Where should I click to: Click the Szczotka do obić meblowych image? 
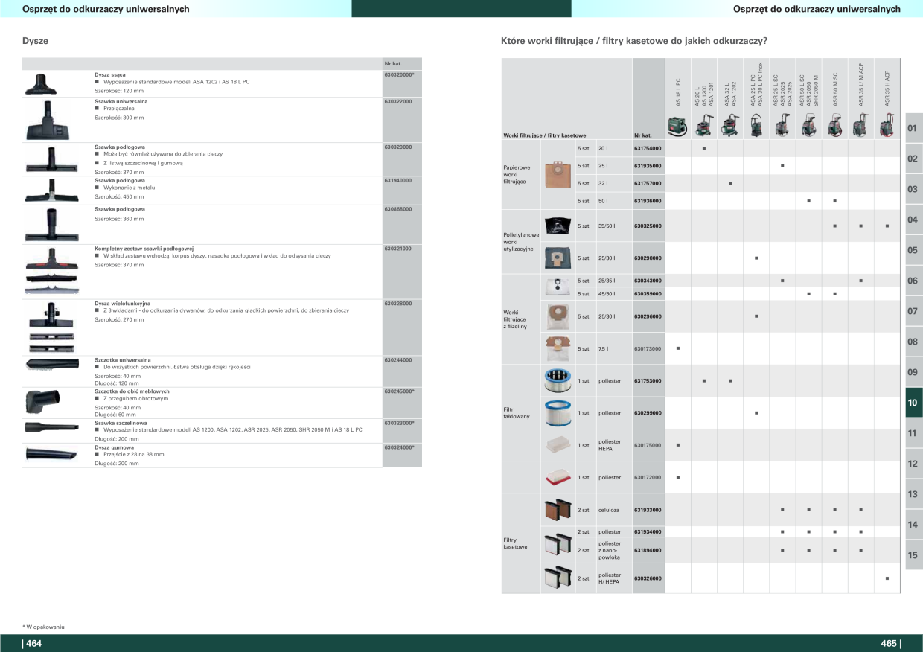[41, 403]
